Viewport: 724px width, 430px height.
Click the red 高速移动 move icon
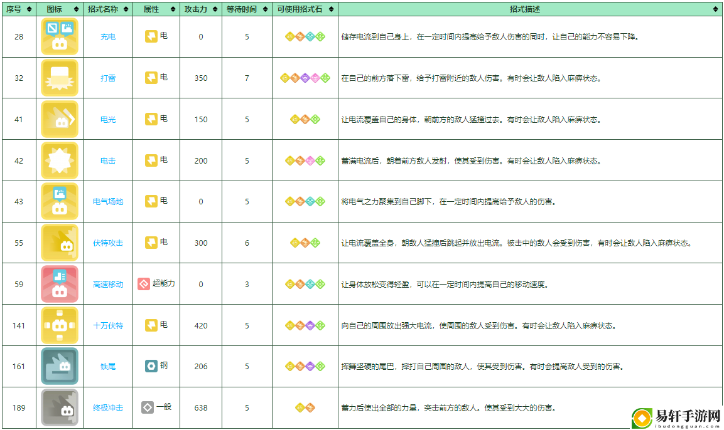tap(60, 284)
